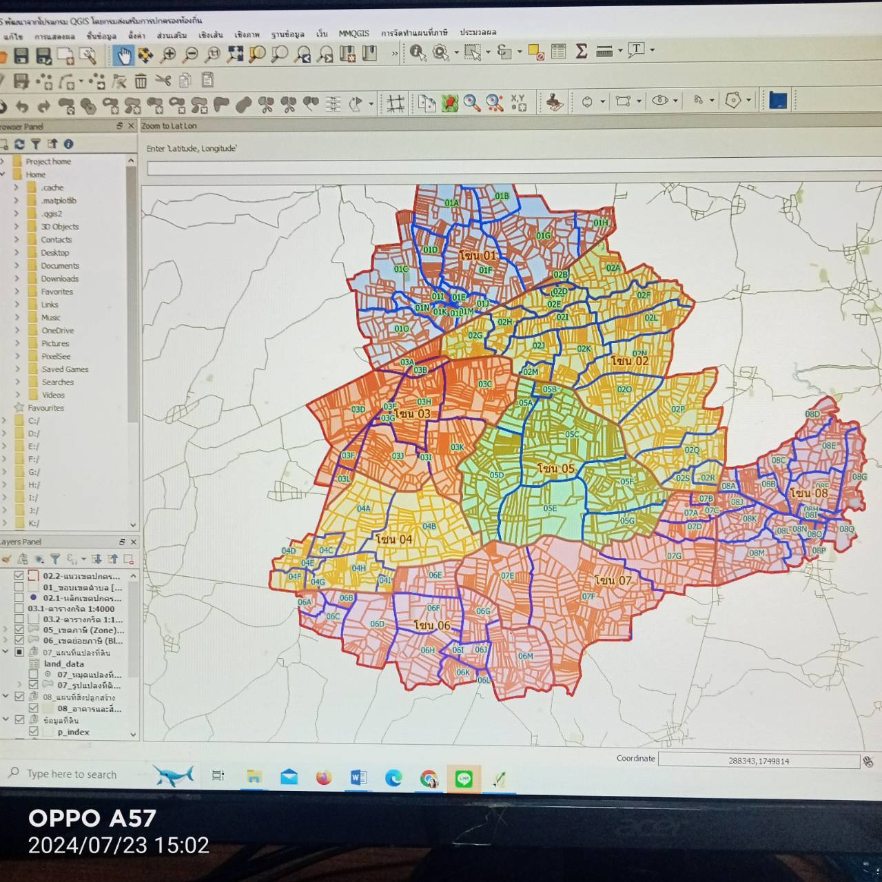Open Firefox from the Windows taskbar
The image size is (882, 882).
click(x=323, y=778)
